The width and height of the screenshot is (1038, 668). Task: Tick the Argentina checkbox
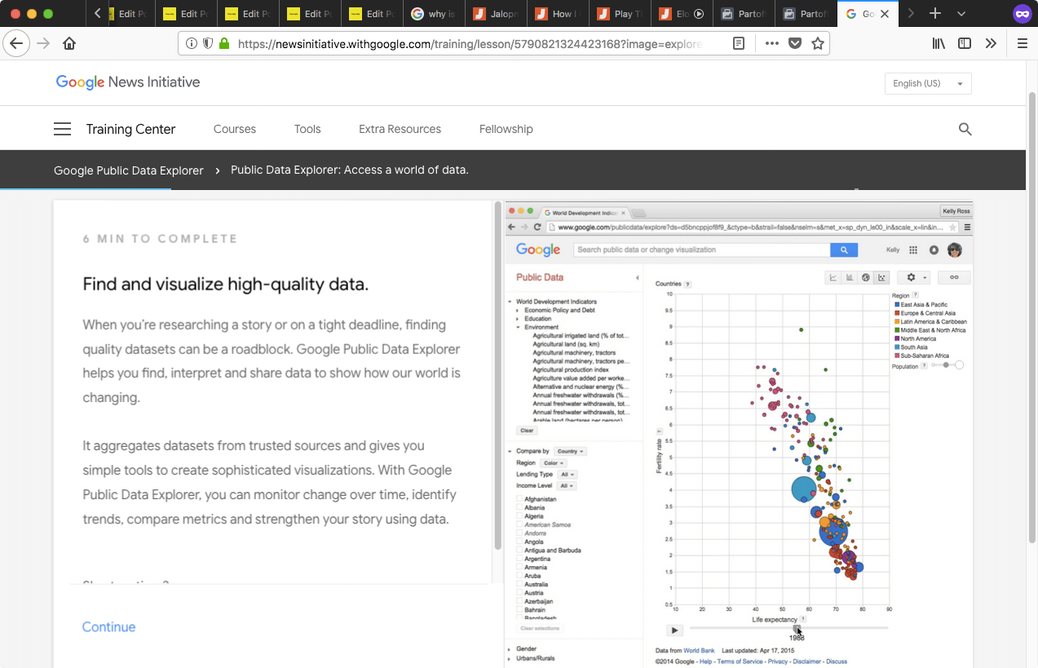click(x=520, y=559)
